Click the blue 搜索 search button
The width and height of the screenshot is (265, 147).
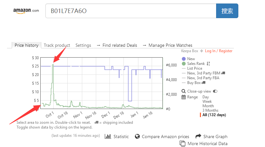[x=227, y=11]
